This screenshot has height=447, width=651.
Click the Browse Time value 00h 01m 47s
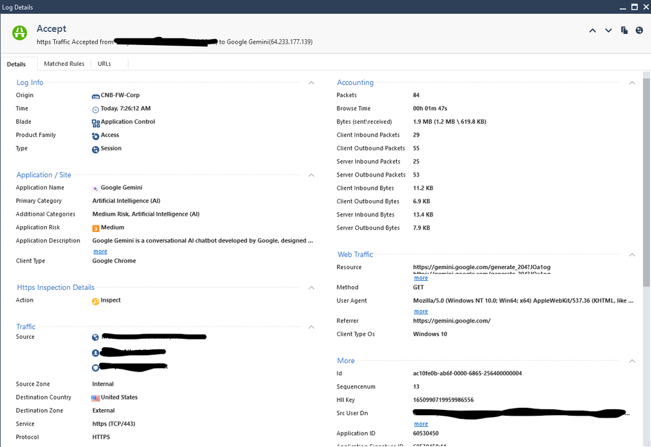[x=429, y=108]
